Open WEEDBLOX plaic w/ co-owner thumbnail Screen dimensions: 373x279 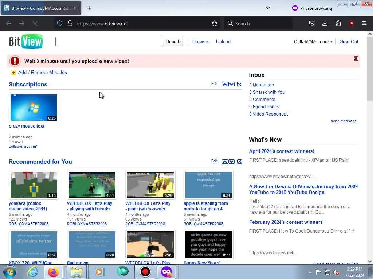tap(150, 185)
